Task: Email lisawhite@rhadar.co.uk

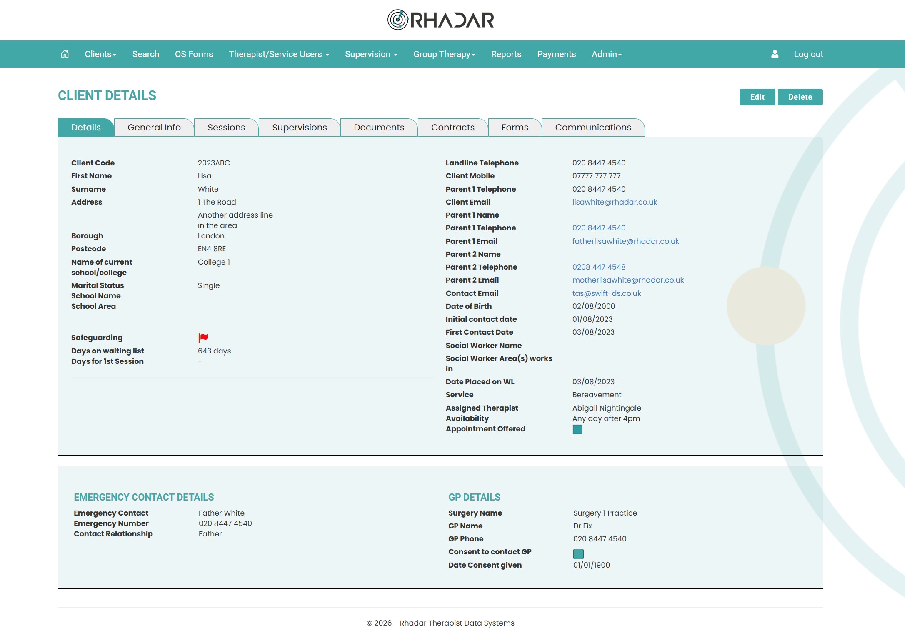Action: (x=615, y=202)
